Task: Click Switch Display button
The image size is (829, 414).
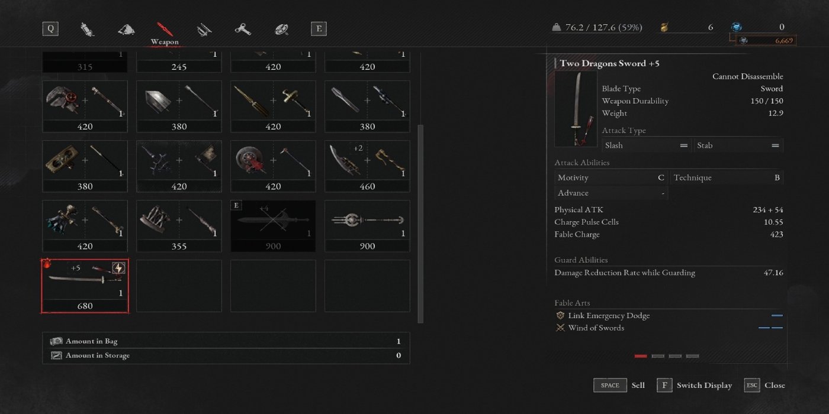Action: (x=694, y=385)
